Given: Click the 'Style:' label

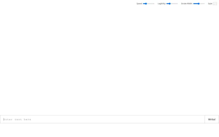Looking at the screenshot, I should [210, 3].
